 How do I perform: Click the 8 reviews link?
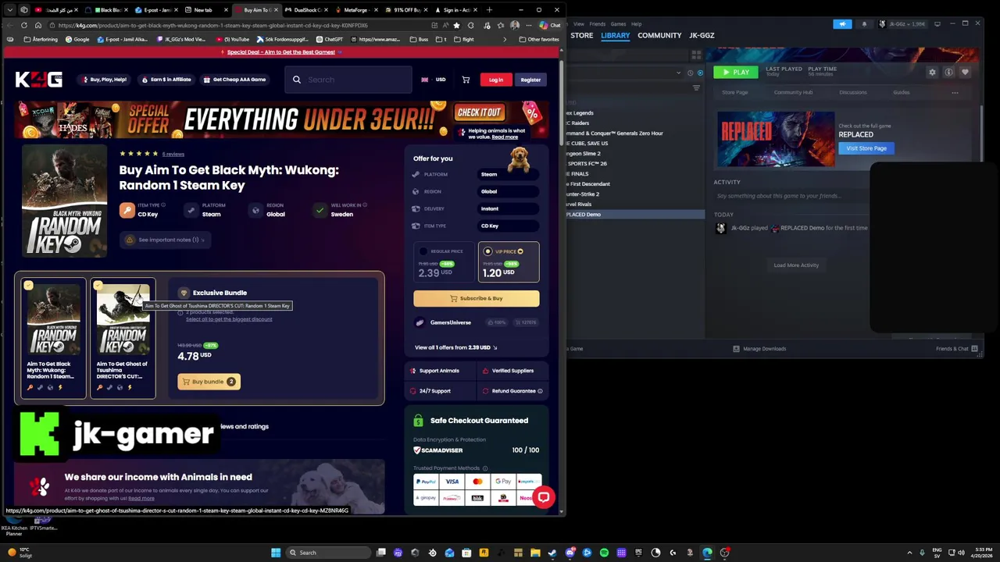pyautogui.click(x=173, y=154)
